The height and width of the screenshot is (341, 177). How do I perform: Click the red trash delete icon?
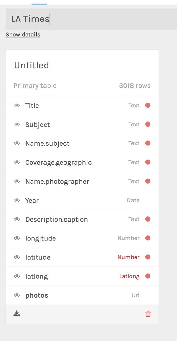148,314
